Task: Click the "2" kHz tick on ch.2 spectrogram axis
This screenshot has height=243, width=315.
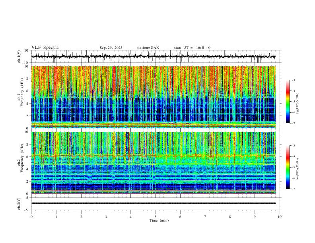Action: tap(28, 181)
